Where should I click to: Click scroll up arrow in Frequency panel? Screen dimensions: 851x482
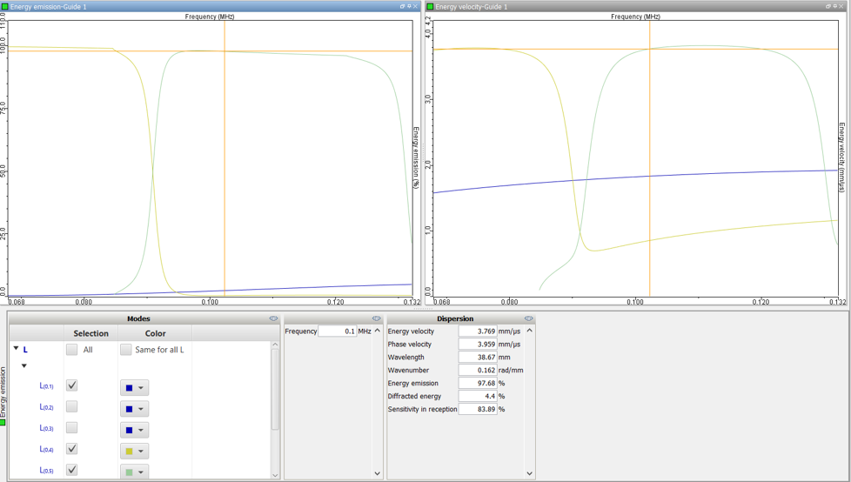pos(378,331)
